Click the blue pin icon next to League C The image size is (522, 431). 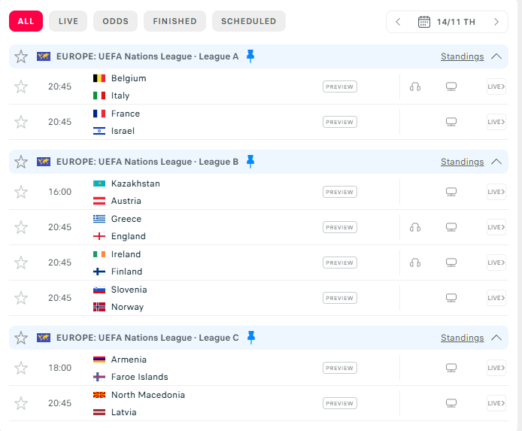pyautogui.click(x=251, y=338)
